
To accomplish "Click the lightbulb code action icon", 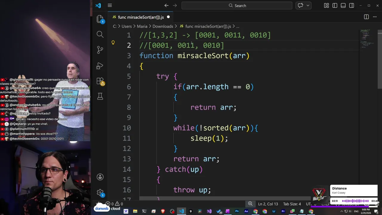I will point(113,43).
